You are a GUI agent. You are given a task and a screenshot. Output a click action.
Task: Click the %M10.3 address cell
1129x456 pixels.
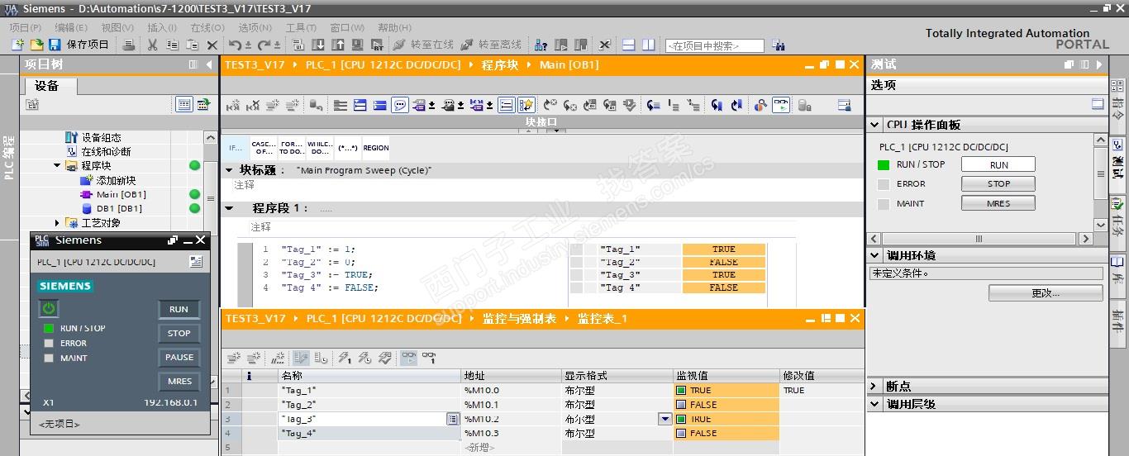pyautogui.click(x=511, y=434)
